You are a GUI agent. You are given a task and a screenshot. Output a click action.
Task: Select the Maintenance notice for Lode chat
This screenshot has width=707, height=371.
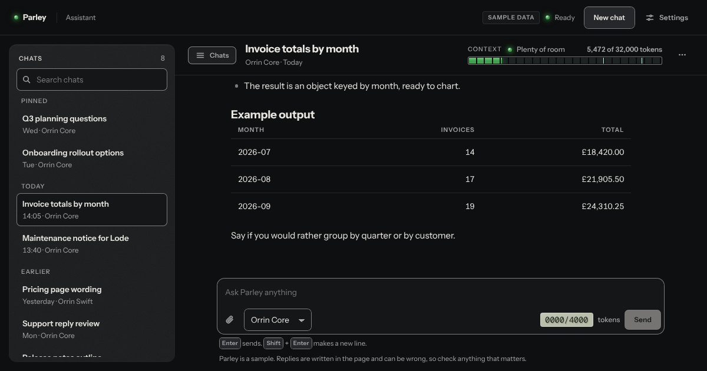(x=92, y=244)
